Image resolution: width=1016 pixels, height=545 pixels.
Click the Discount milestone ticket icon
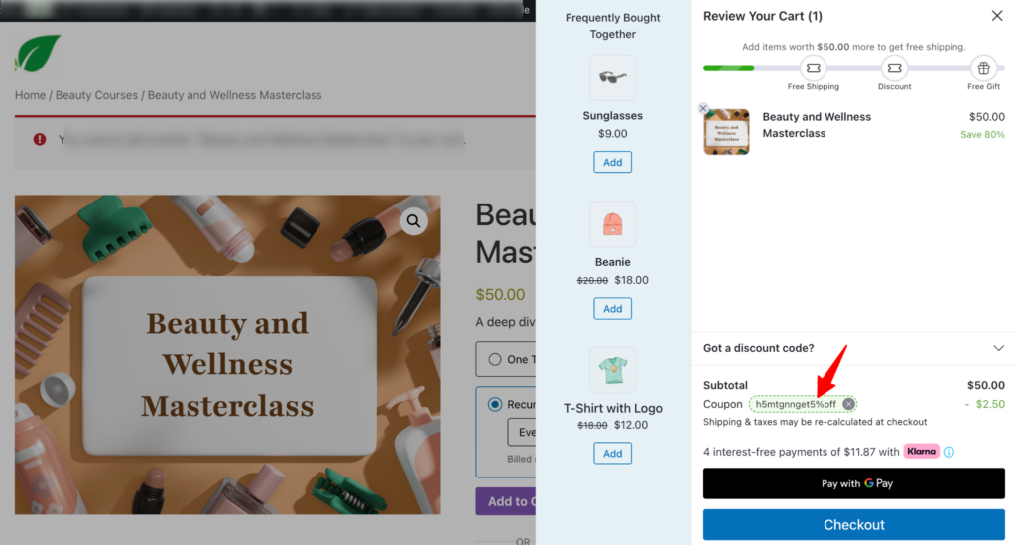(894, 68)
